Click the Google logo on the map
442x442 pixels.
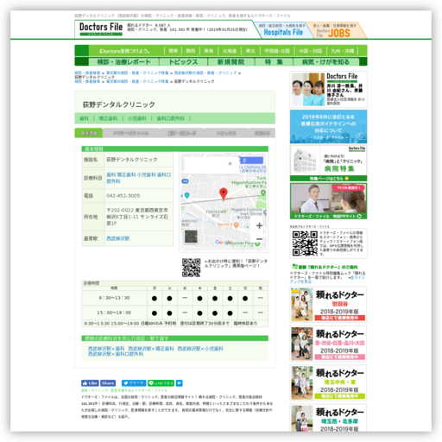click(x=223, y=243)
